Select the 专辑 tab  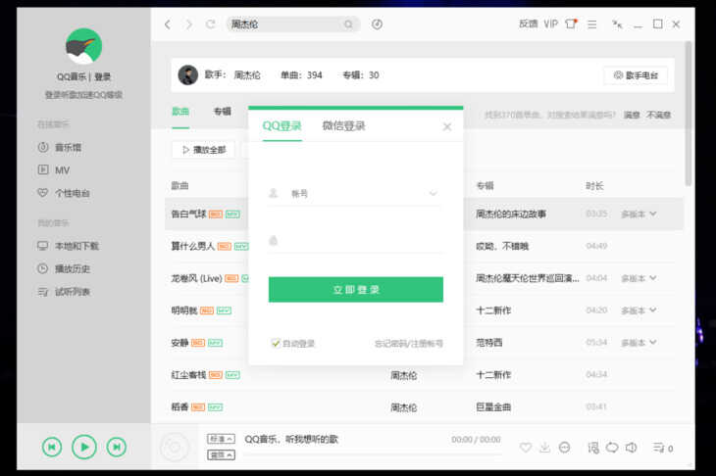pos(223,112)
